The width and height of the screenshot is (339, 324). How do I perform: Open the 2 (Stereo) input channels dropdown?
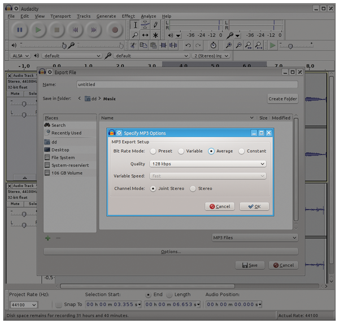[x=211, y=56]
